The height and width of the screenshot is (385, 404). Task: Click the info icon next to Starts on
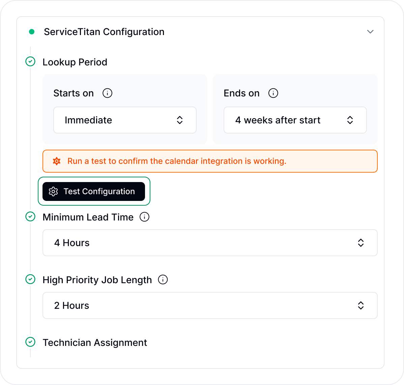[108, 93]
